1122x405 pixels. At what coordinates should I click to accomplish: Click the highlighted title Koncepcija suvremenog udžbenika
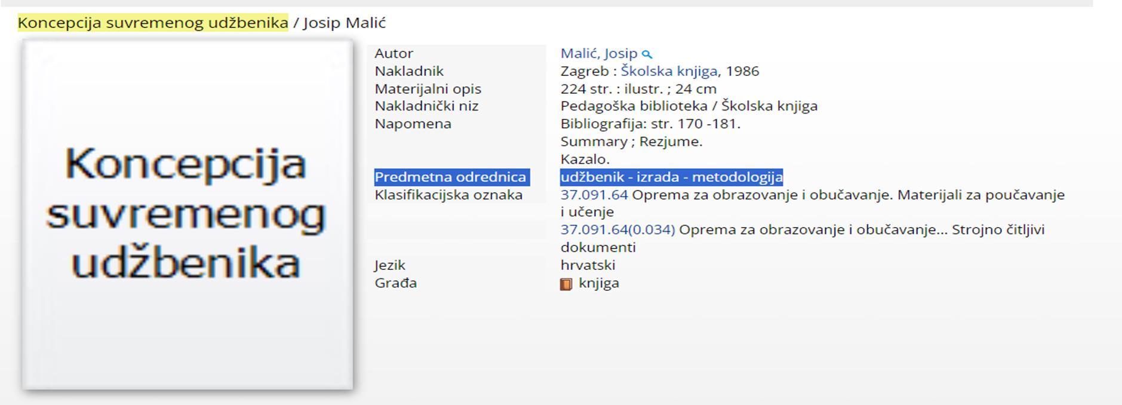tap(153, 23)
